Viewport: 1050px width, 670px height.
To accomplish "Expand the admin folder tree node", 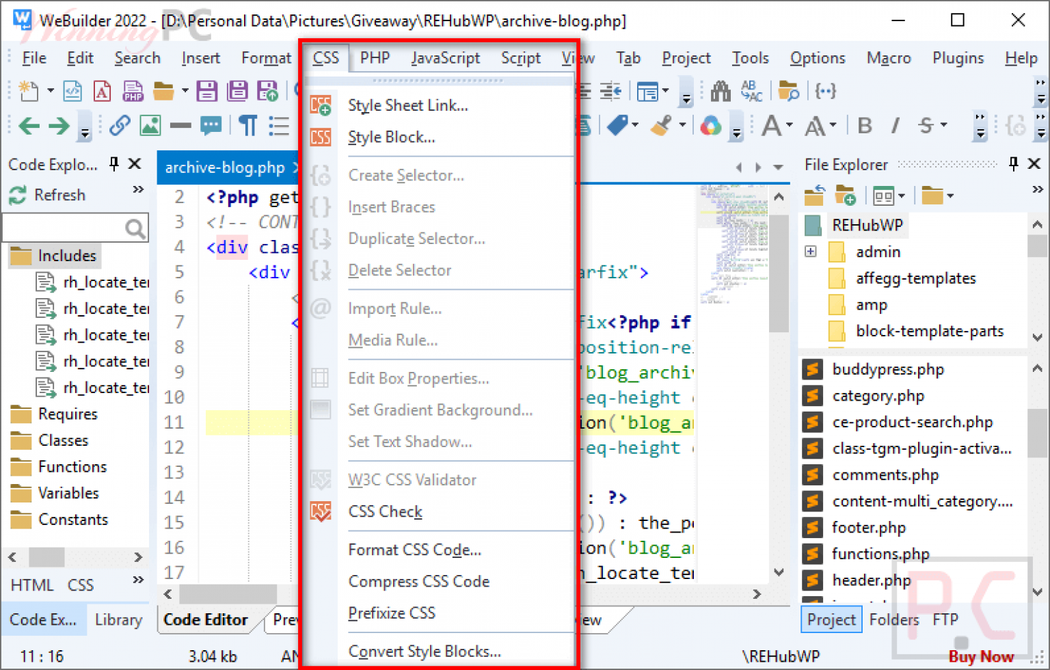I will click(811, 252).
